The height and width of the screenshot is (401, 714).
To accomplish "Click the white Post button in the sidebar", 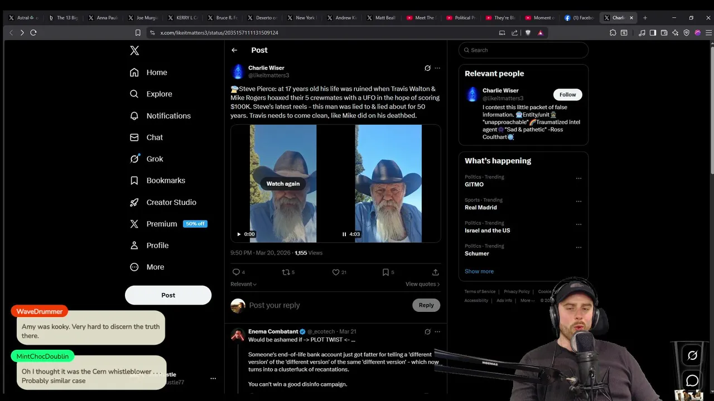I will point(168,295).
